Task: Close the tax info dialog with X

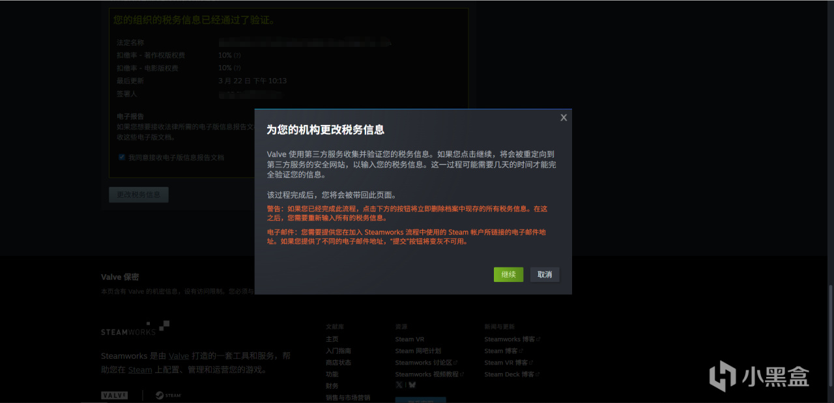Action: pyautogui.click(x=564, y=117)
